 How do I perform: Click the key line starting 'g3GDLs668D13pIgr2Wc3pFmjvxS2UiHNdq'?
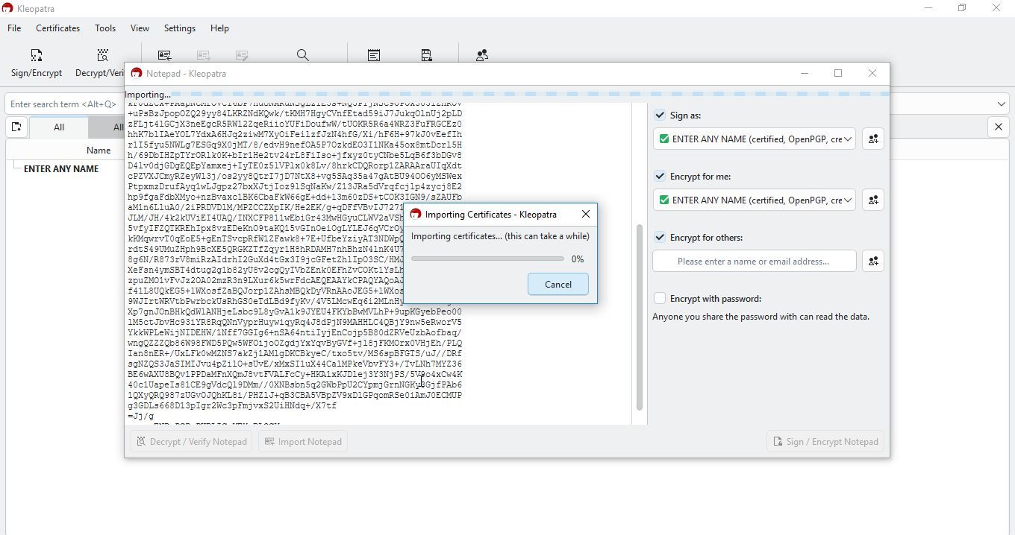[232, 406]
